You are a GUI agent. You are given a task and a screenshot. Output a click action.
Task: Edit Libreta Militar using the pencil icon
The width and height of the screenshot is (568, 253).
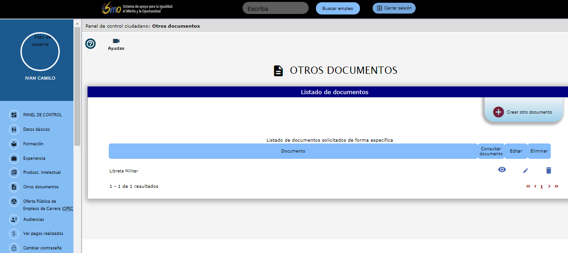[x=525, y=171]
